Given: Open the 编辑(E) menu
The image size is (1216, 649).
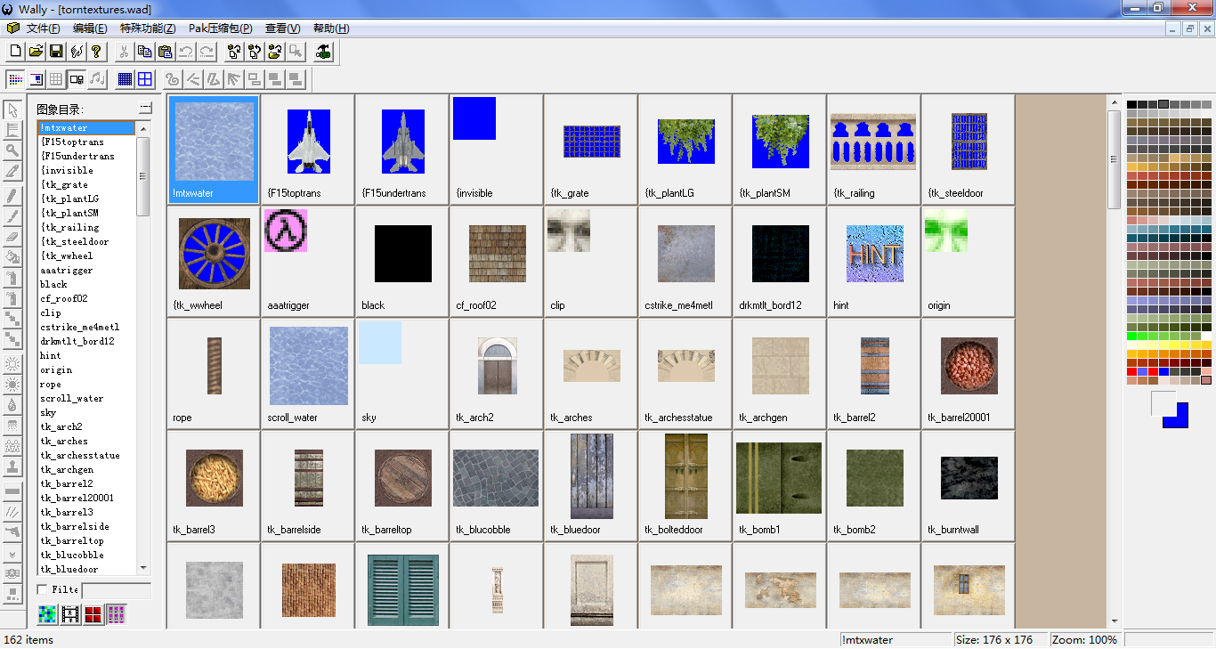Looking at the screenshot, I should pos(90,28).
